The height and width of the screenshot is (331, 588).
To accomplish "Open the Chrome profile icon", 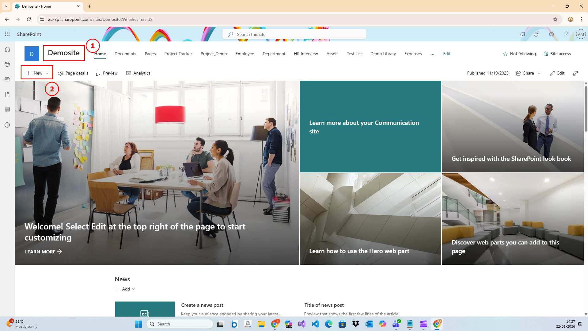I will click(x=571, y=19).
